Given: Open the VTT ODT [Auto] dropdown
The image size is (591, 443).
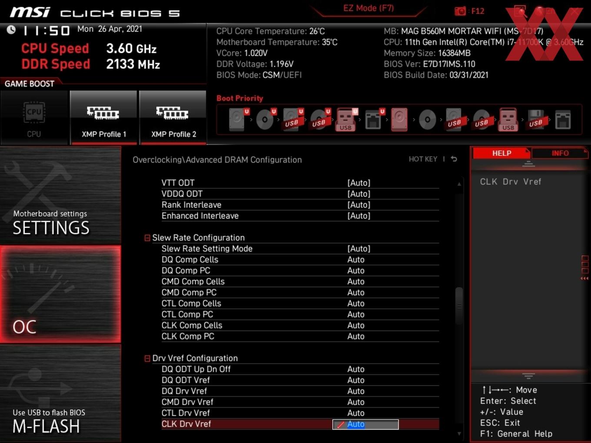Looking at the screenshot, I should pos(359,183).
